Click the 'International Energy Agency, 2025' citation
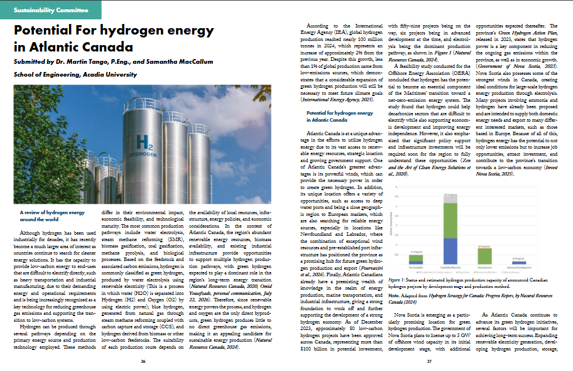The height and width of the screenshot is (371, 573). [x=337, y=99]
